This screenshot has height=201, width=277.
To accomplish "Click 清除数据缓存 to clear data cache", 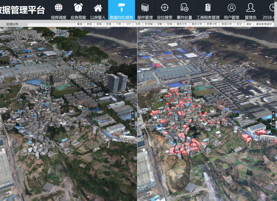I will click(x=264, y=24).
